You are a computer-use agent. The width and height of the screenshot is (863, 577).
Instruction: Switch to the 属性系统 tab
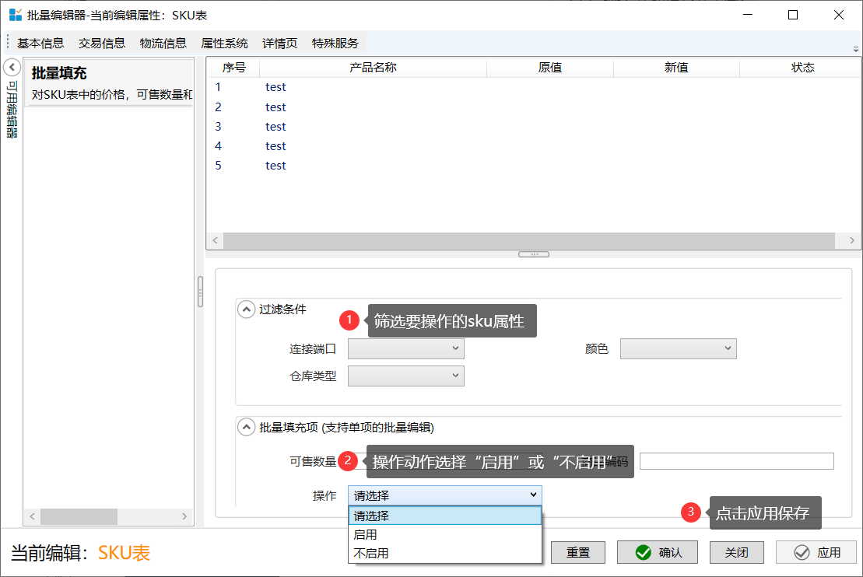click(224, 43)
